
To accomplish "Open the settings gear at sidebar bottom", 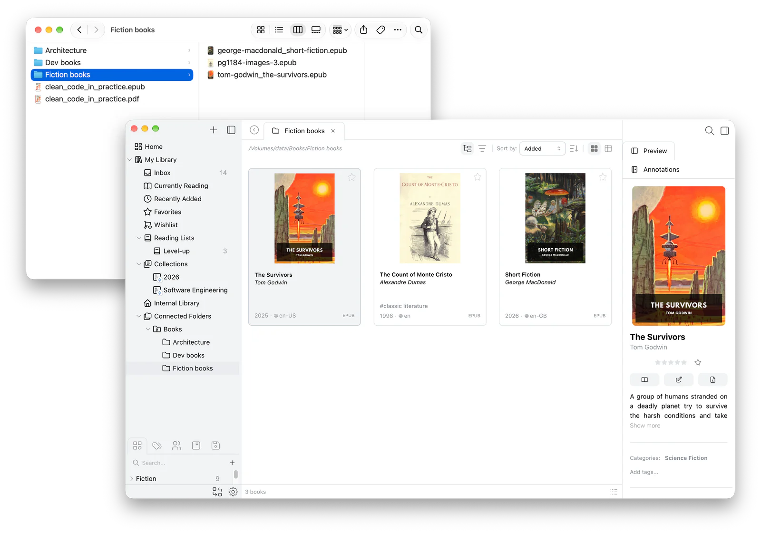I will [233, 492].
